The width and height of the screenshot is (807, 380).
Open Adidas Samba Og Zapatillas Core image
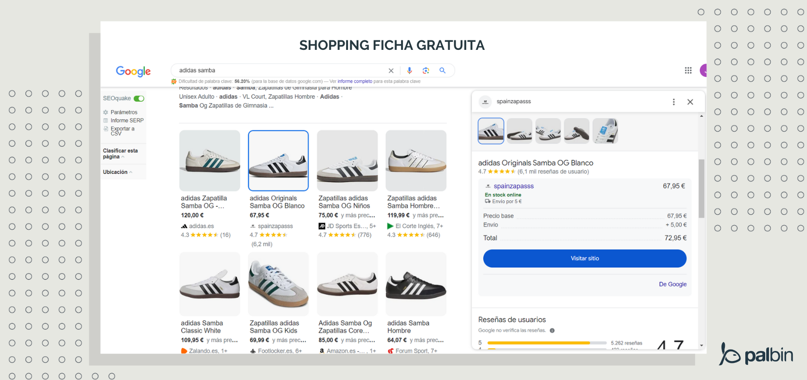347,284
